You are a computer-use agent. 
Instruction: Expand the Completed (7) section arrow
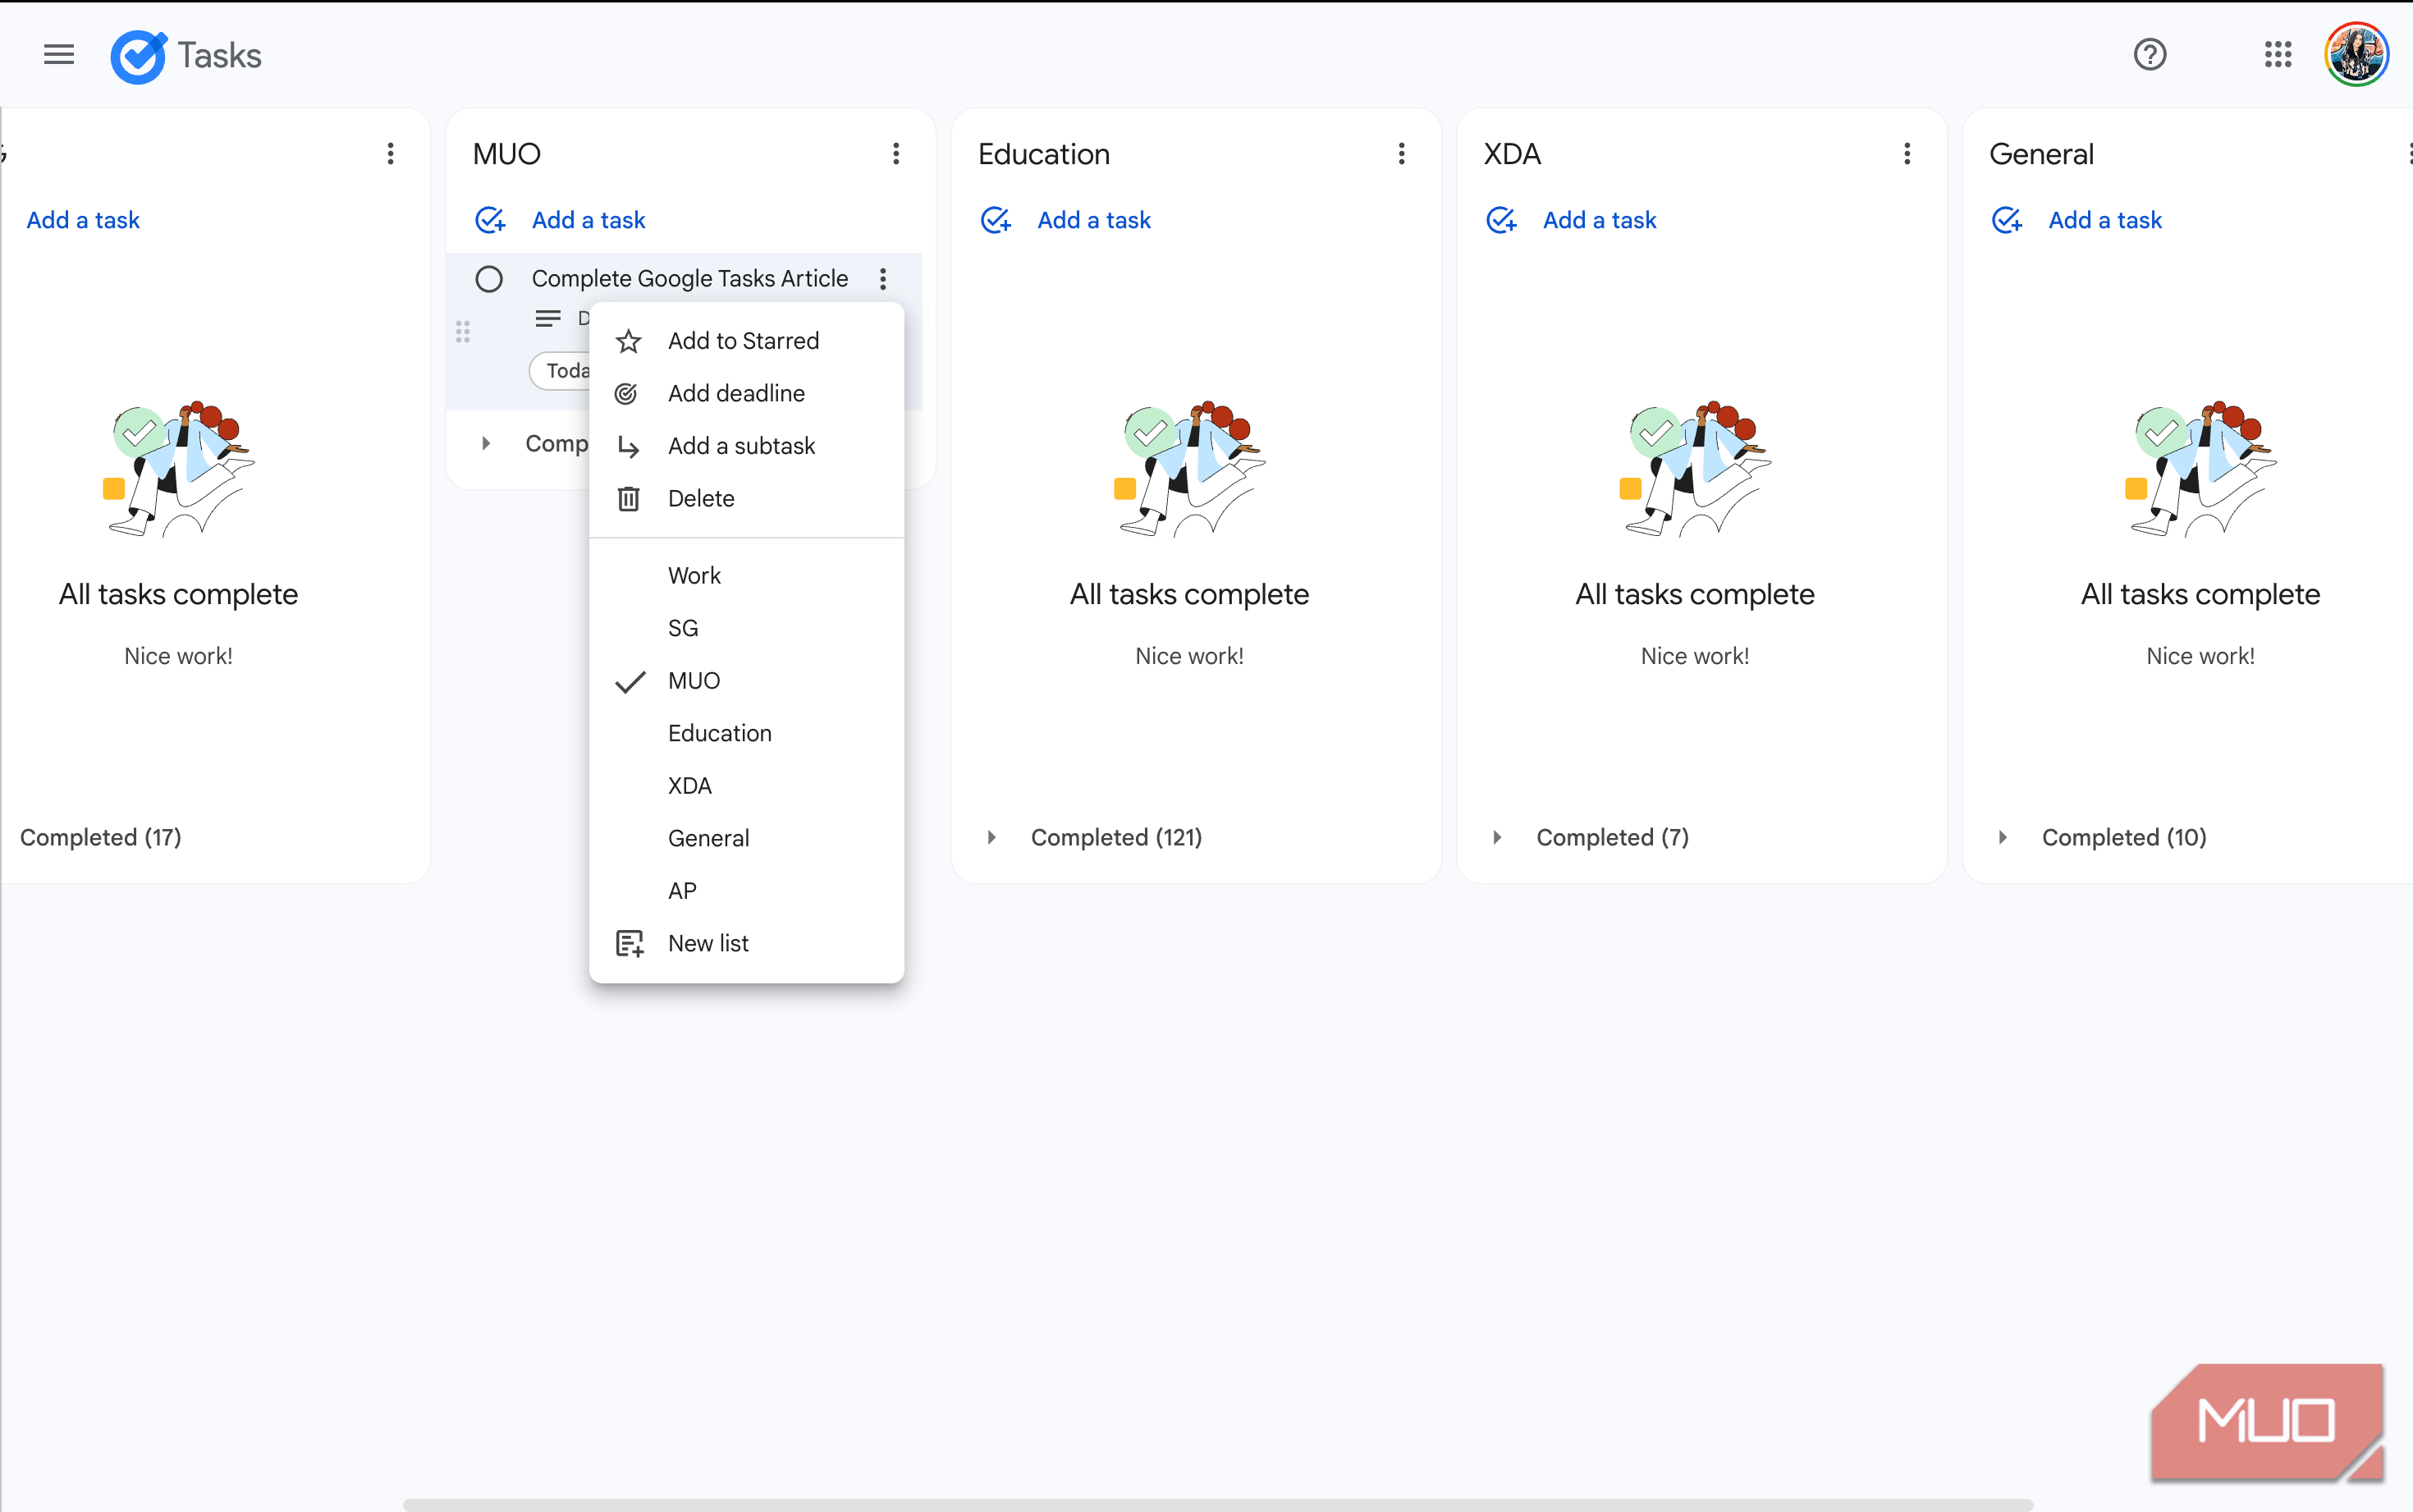[1497, 837]
